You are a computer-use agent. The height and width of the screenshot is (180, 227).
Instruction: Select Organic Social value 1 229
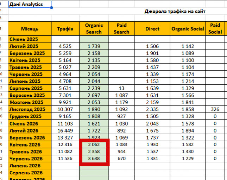pyautogui.click(x=188, y=159)
